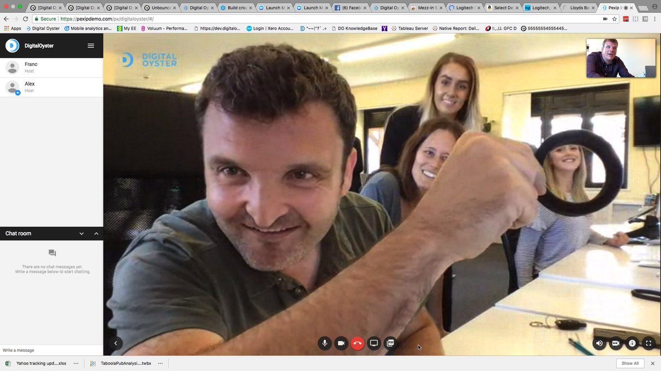This screenshot has height=371, width=661.
Task: Open options menu for Yahoo tracking download
Action: (76, 363)
